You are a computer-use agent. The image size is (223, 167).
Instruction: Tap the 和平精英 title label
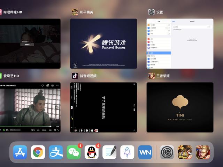click(86, 12)
